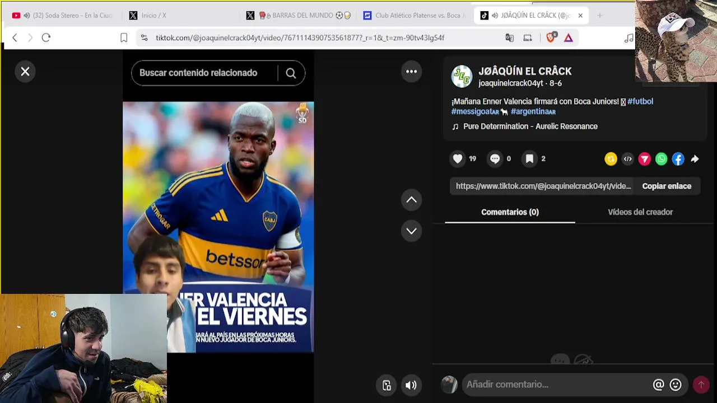Open the page translate icon in address bar

pyautogui.click(x=509, y=38)
